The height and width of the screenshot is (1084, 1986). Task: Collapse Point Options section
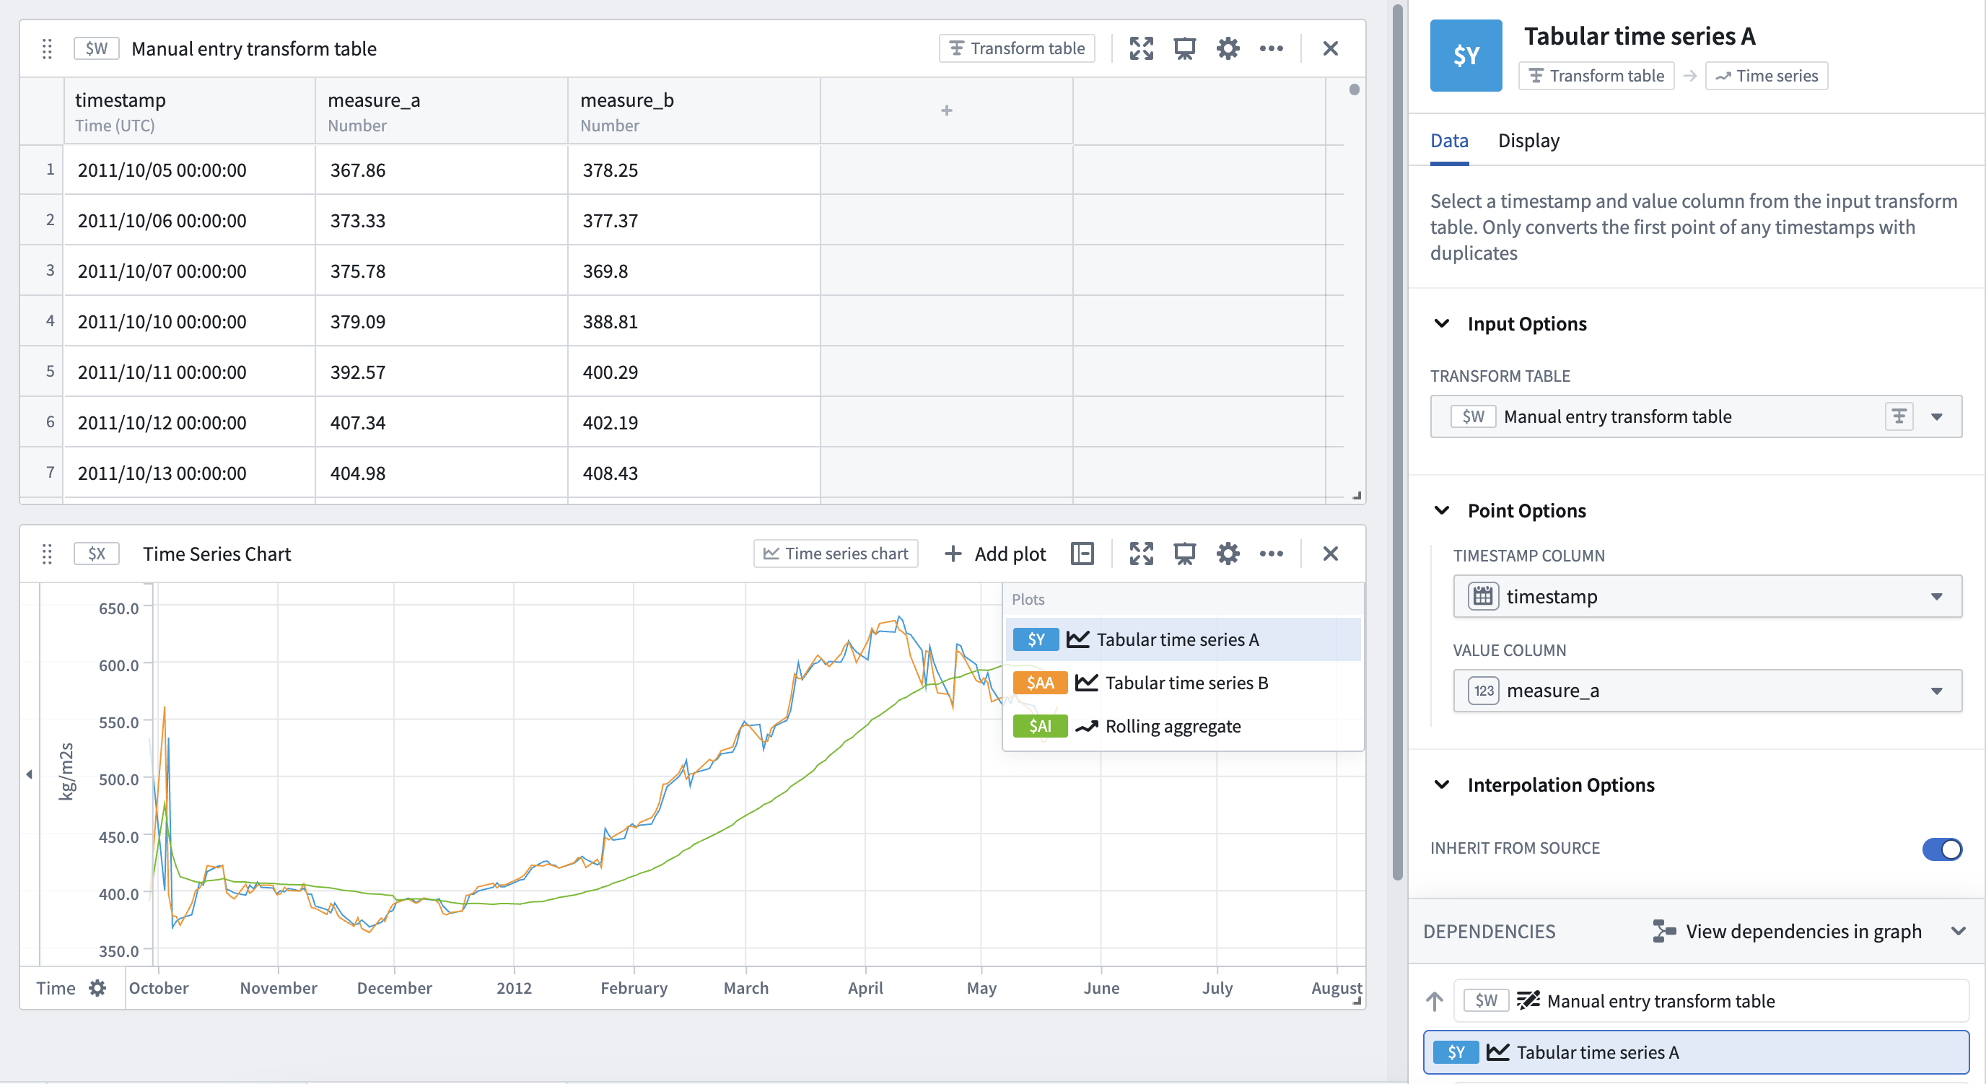[x=1441, y=510]
